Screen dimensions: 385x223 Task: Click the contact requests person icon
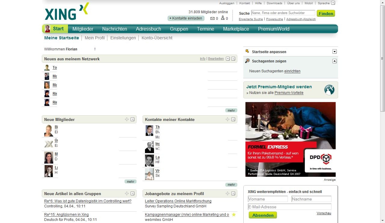(x=223, y=18)
